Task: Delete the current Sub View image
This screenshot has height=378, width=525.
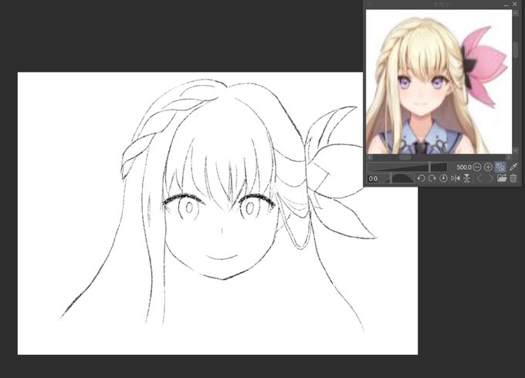Action: coord(513,178)
